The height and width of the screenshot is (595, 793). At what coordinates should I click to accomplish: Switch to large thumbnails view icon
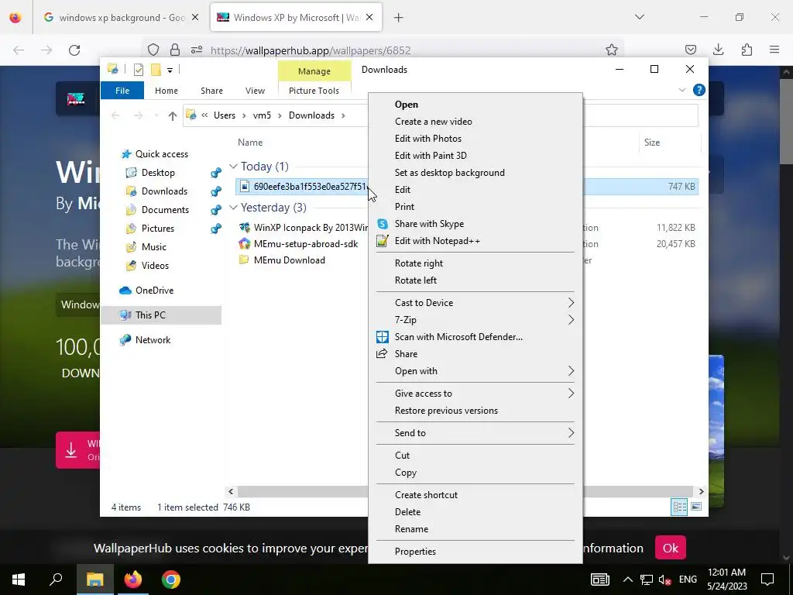(x=696, y=507)
